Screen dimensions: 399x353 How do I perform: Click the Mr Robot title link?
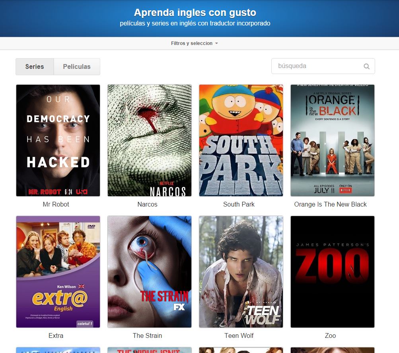56,205
